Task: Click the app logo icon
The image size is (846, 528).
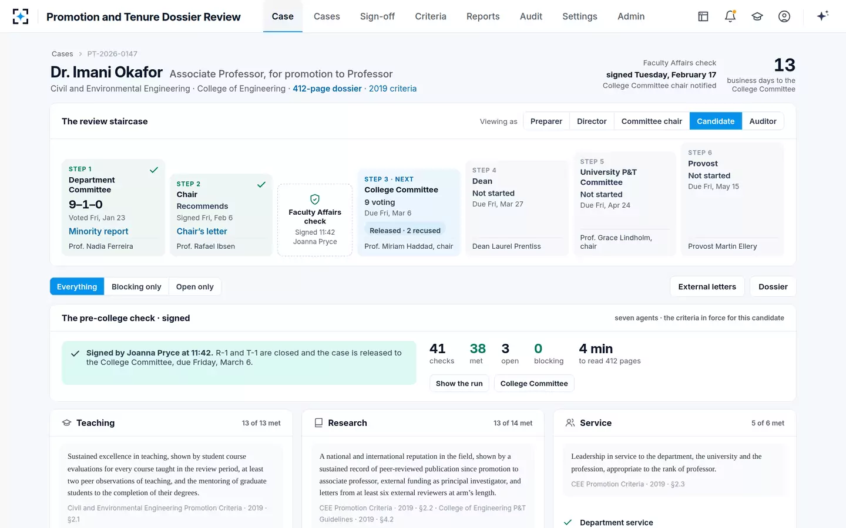Action: [21, 16]
